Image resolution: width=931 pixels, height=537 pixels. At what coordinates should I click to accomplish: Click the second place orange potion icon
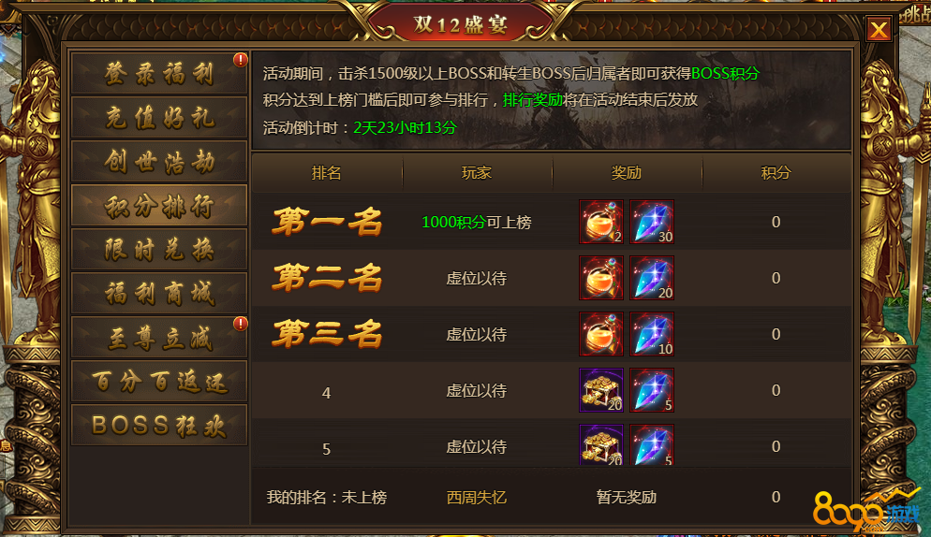coord(601,278)
